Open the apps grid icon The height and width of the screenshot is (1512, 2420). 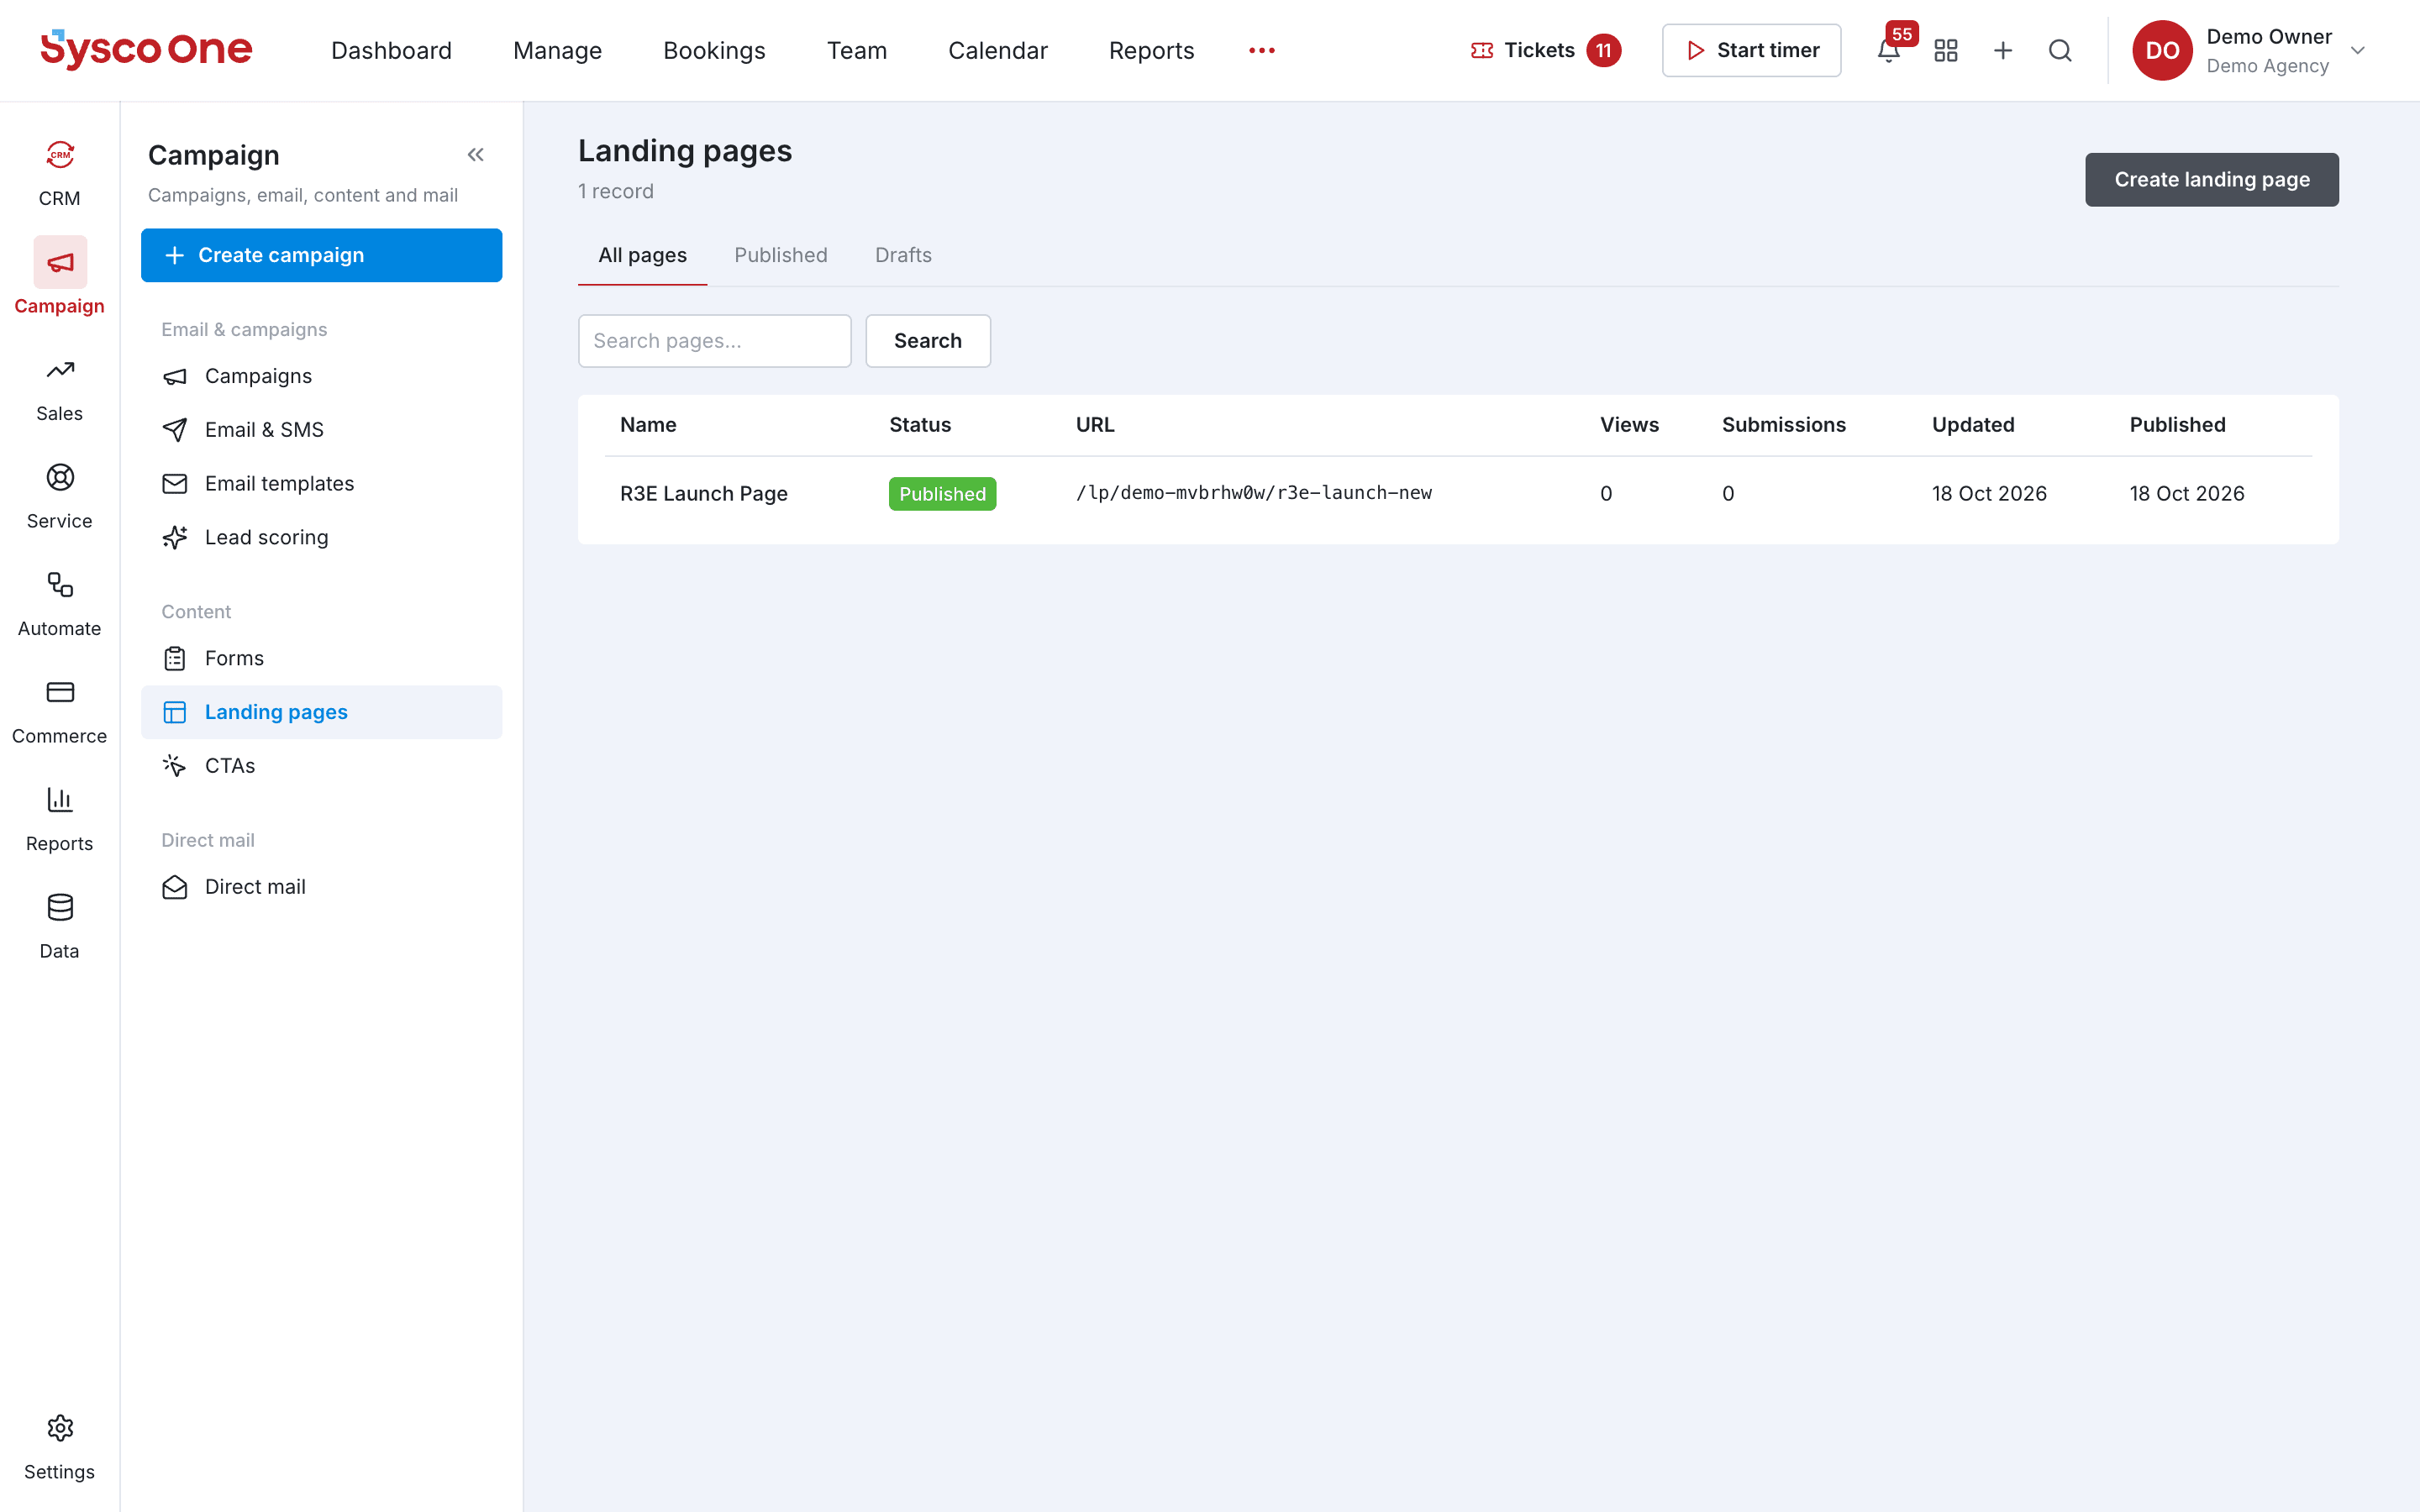(1945, 50)
